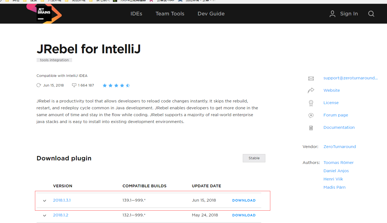Expand version 2018.1.3.1 row chevron
The height and width of the screenshot is (223, 387).
pyautogui.click(x=45, y=200)
